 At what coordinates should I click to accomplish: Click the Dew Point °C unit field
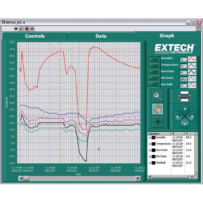184,72
